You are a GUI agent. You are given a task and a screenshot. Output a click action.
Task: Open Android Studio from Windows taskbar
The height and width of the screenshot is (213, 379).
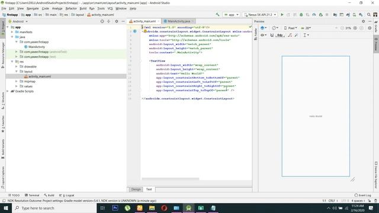click(x=188, y=208)
